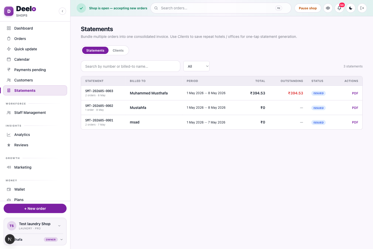The image size is (373, 249).
Task: Go to Orders in the sidebar
Action: 35,39
